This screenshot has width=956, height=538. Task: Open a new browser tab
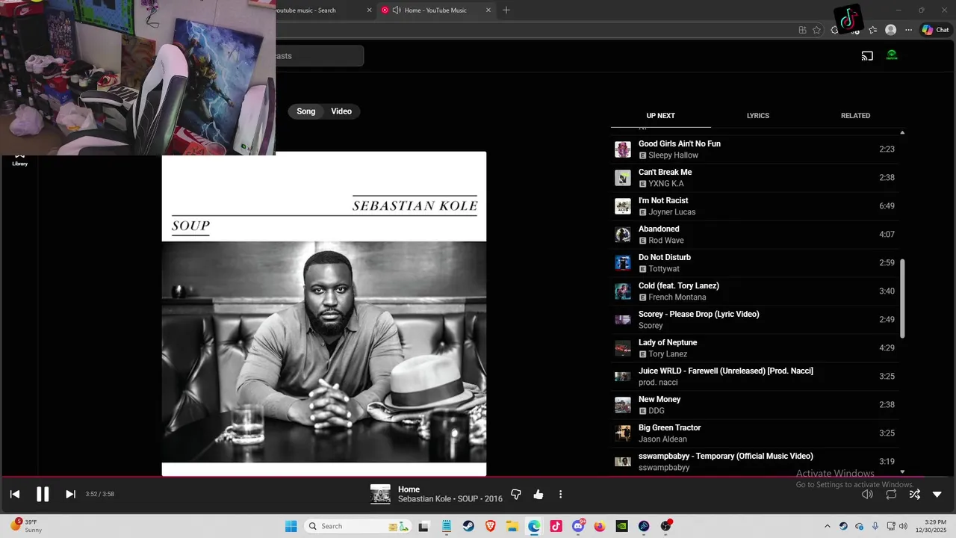click(x=506, y=10)
